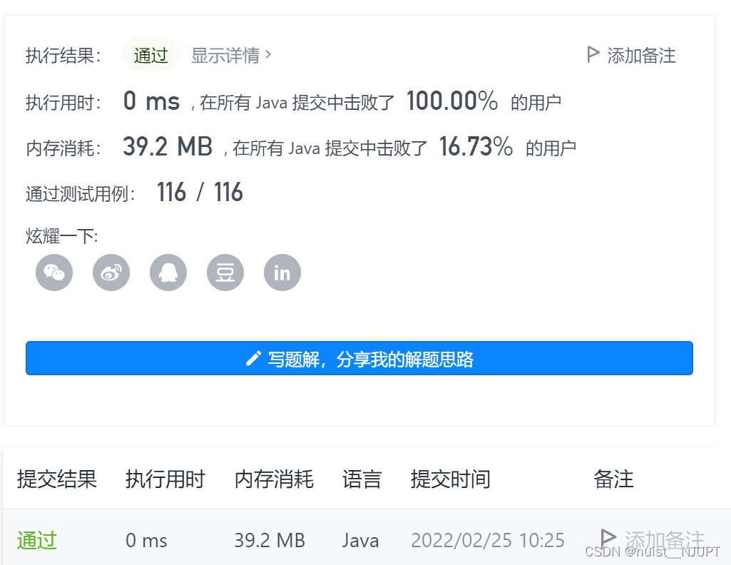
Task: Share results via the QQ icon
Action: (x=168, y=272)
